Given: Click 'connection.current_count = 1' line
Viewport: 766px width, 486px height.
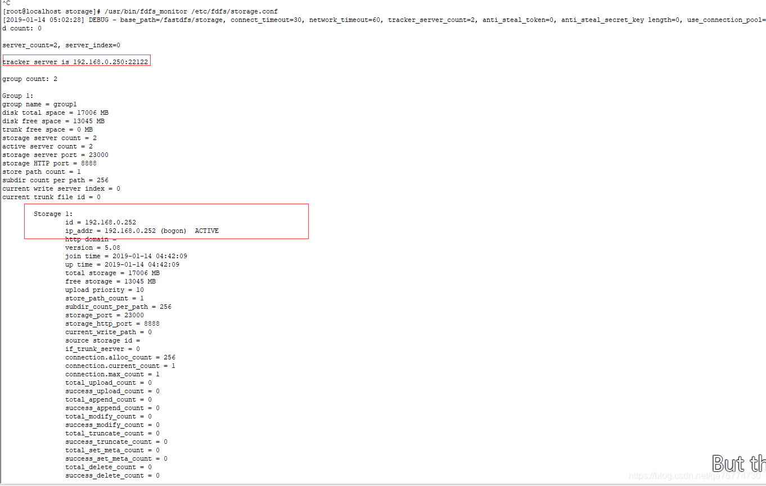Looking at the screenshot, I should [120, 366].
